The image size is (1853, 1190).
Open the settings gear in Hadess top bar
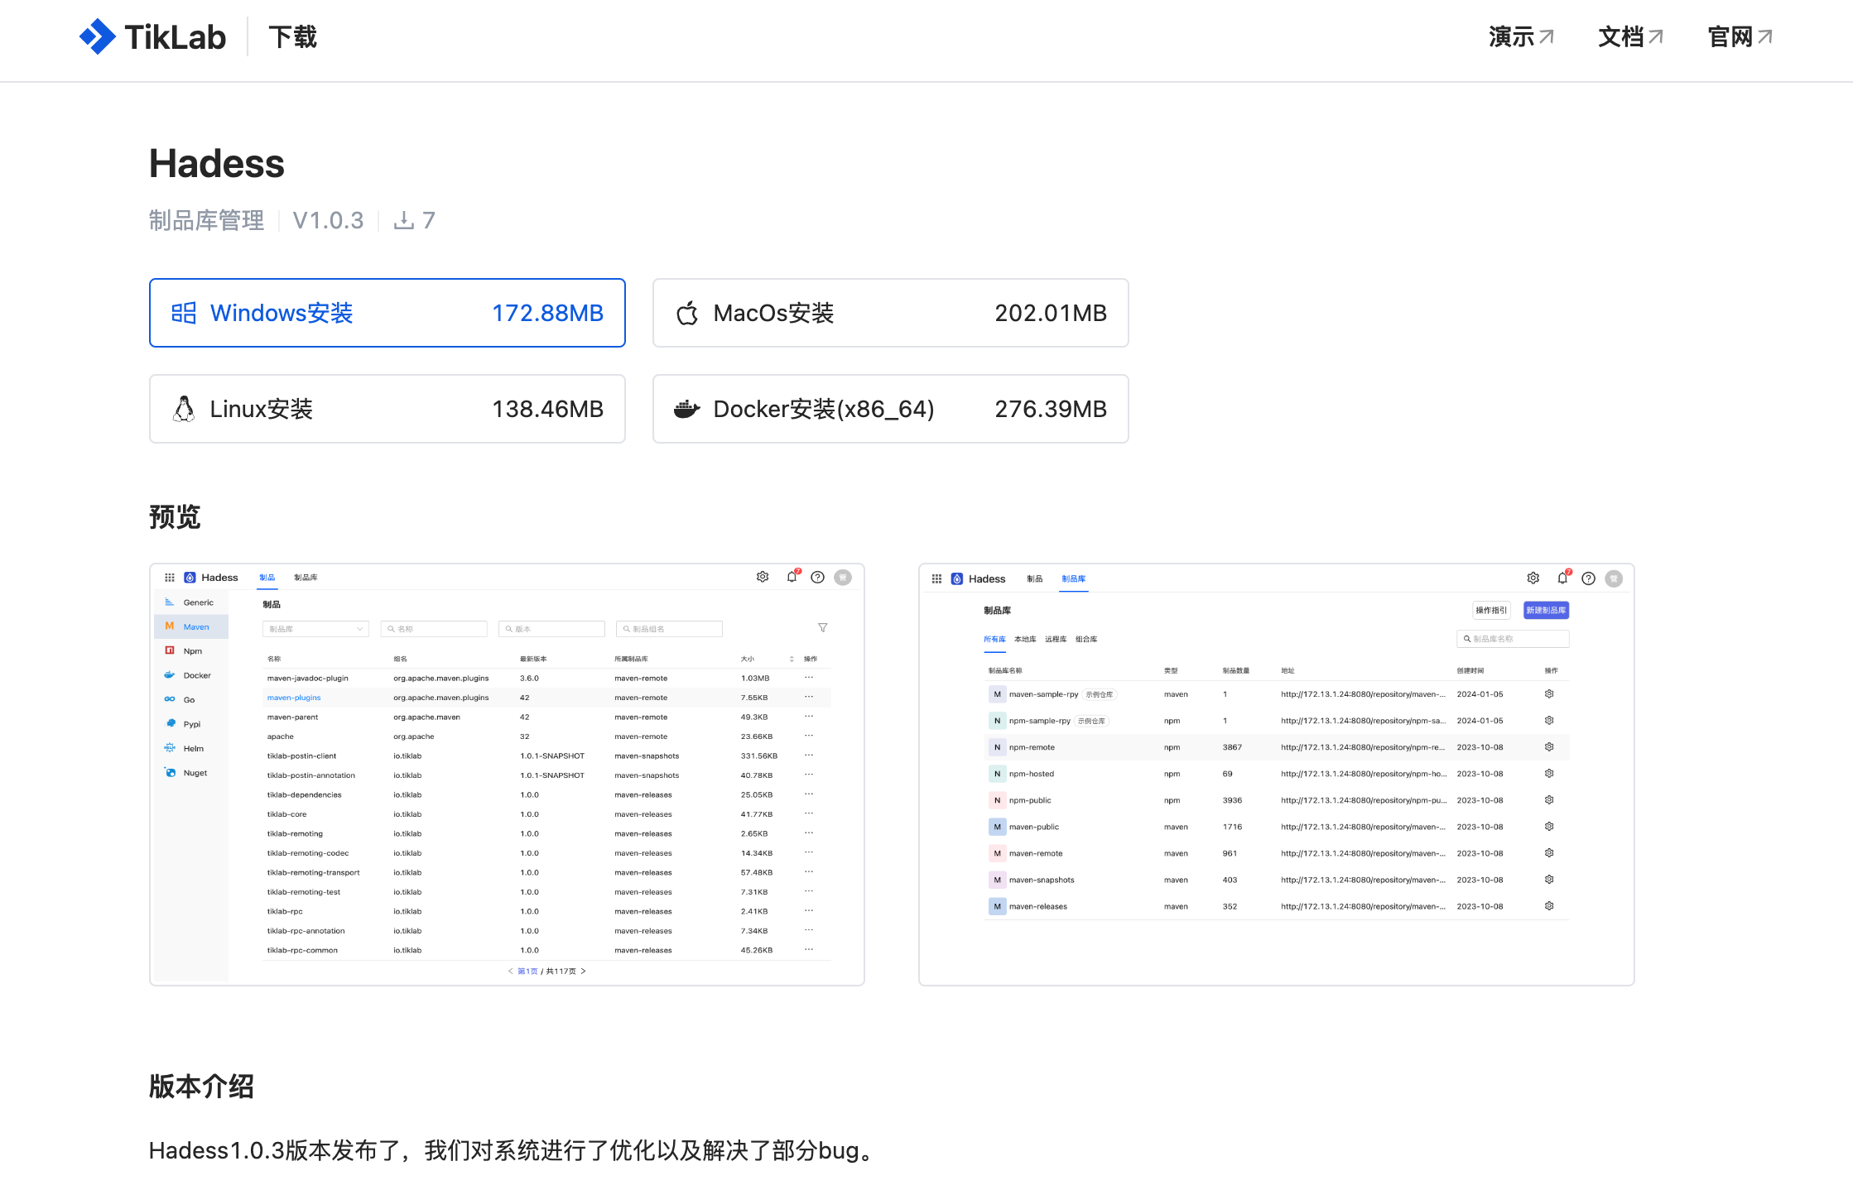(x=763, y=577)
